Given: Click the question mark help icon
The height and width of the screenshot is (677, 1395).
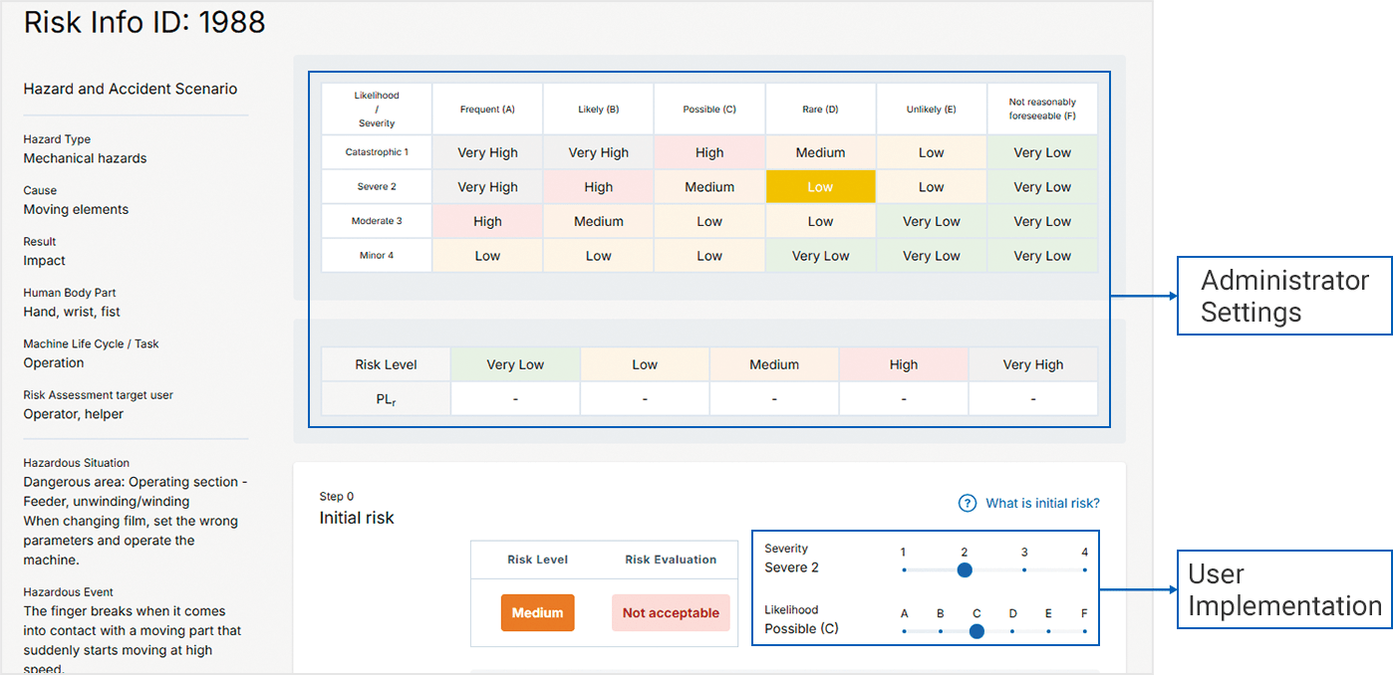Looking at the screenshot, I should [x=967, y=503].
